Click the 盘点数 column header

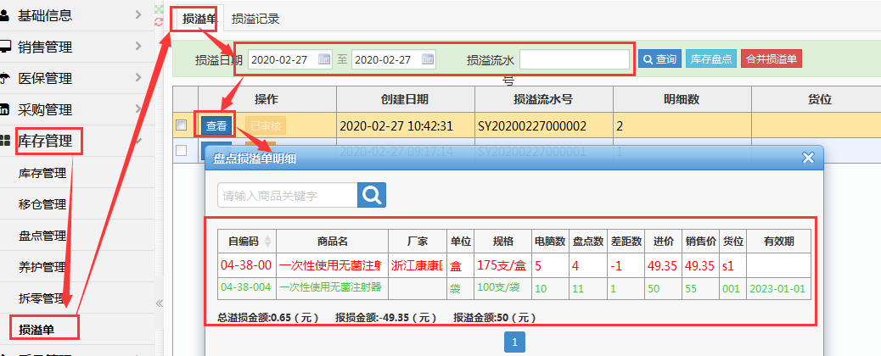coord(588,242)
